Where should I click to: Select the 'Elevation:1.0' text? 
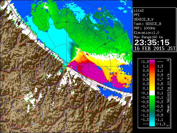coord(147,33)
